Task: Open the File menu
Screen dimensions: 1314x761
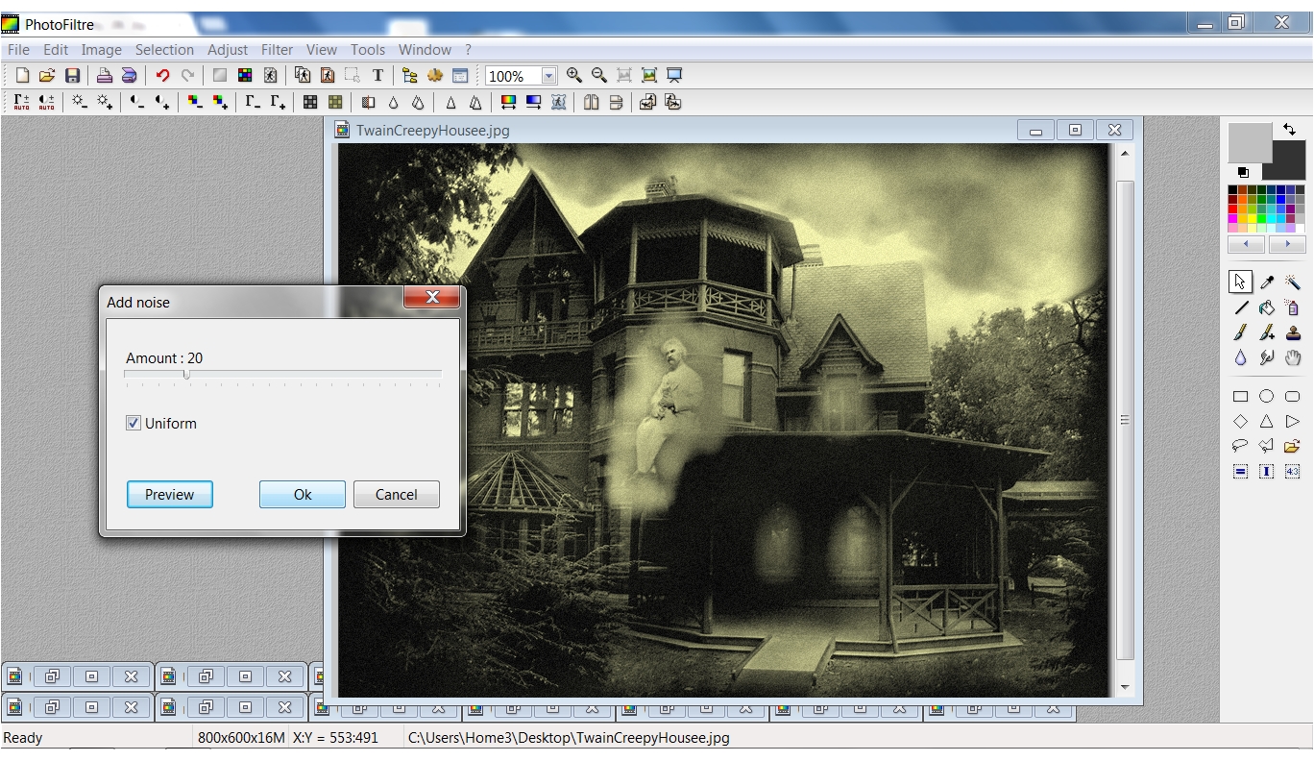Action: (18, 50)
